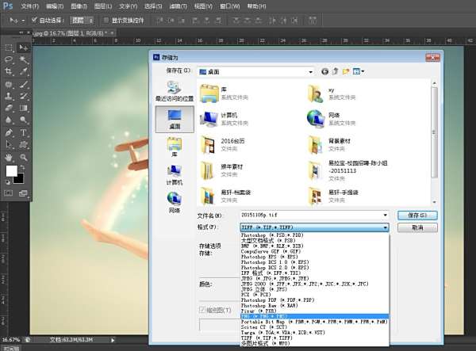The image size is (476, 351).
Task: Choose the JPEG (*.JPG) format option
Action: tap(314, 278)
